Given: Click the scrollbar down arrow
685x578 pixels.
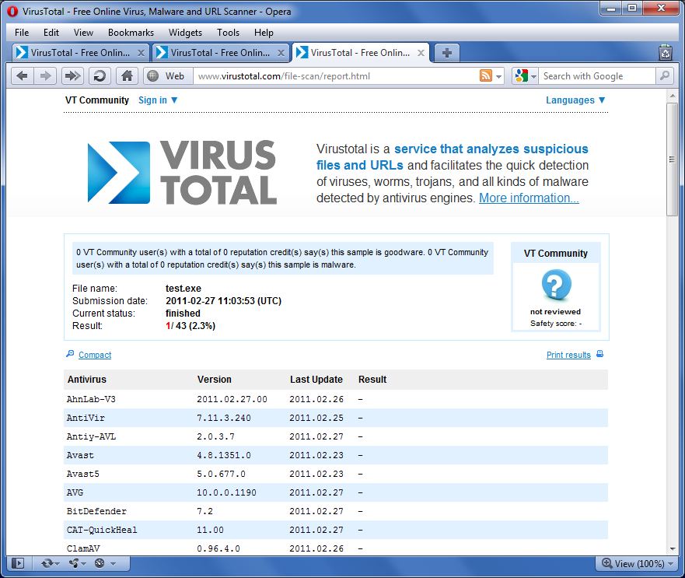Looking at the screenshot, I should [x=672, y=549].
